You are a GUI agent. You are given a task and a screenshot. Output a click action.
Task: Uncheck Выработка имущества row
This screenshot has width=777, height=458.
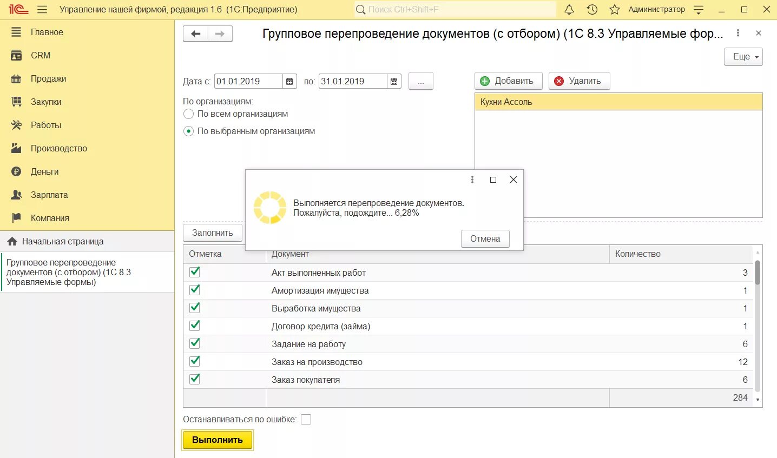[x=195, y=308]
